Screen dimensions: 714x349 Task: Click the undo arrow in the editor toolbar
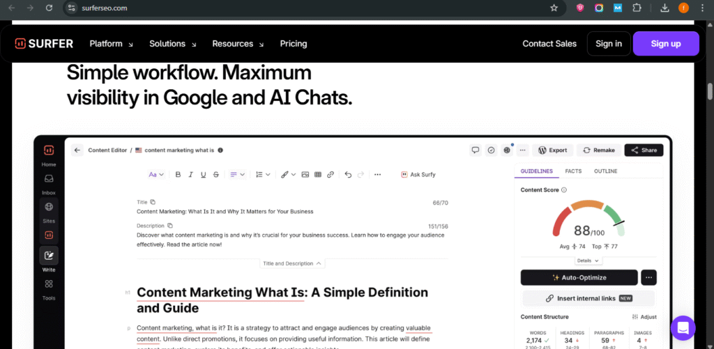click(x=349, y=174)
